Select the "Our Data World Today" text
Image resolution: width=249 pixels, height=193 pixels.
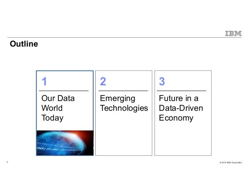[58, 108]
